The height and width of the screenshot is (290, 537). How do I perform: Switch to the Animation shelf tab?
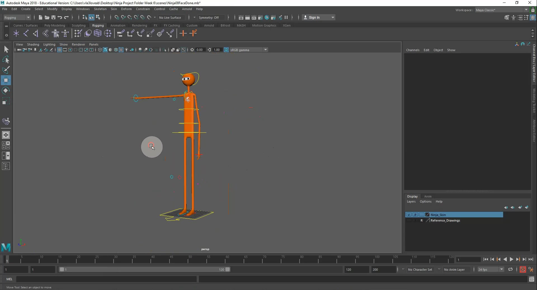click(x=118, y=25)
